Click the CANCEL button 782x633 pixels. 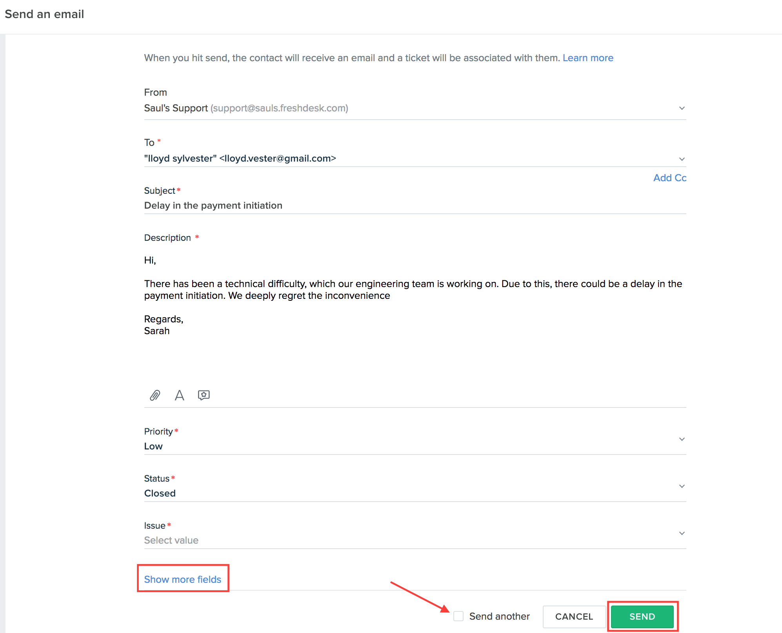click(574, 617)
